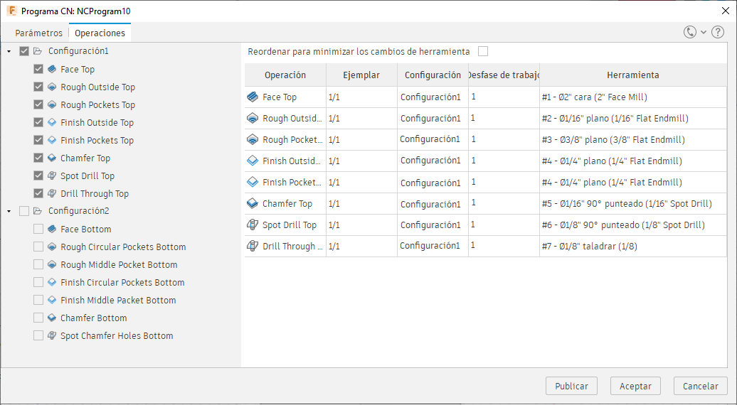
Task: Select the Finish Circular Pockets Bottom item
Action: [x=122, y=282]
